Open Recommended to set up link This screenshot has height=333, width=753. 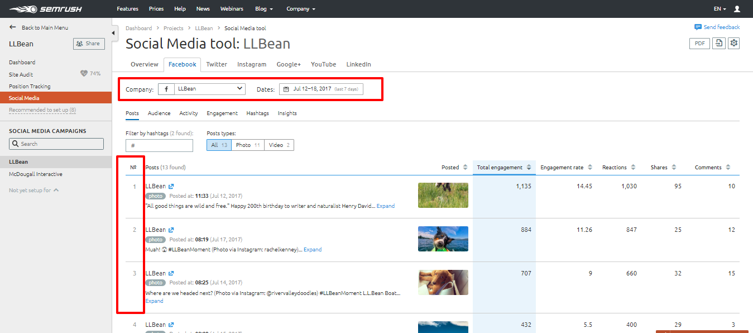(x=42, y=110)
